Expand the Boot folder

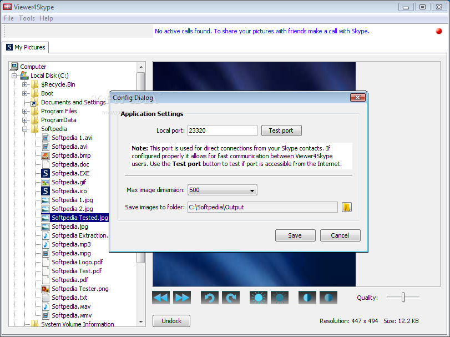point(24,94)
